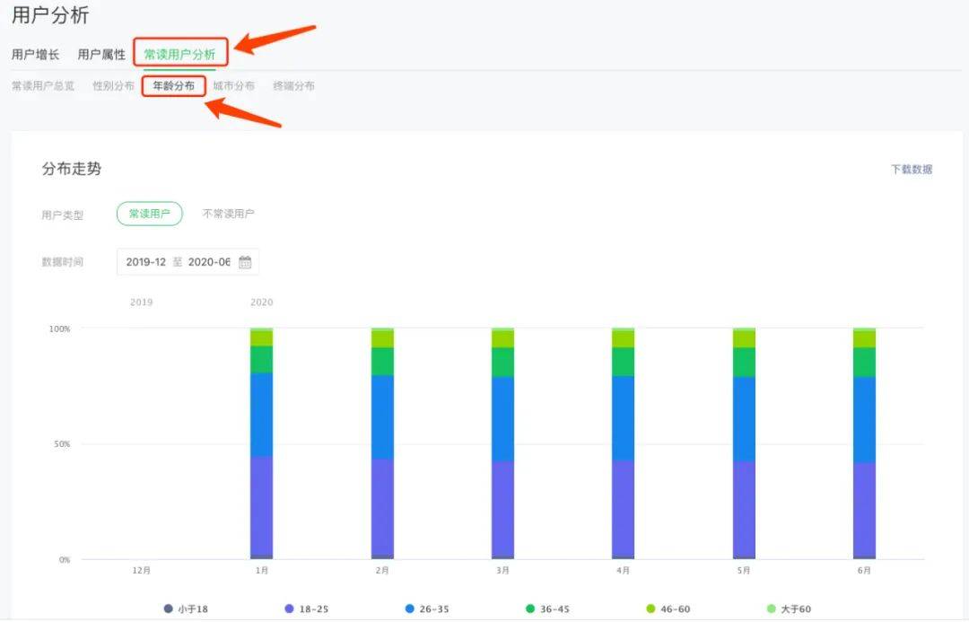Toggle the 36-45 legend entry

point(547,609)
